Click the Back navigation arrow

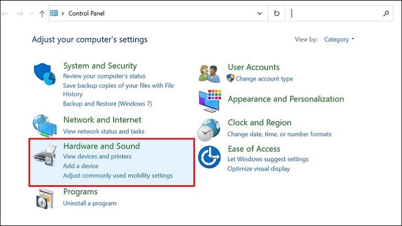[5, 14]
